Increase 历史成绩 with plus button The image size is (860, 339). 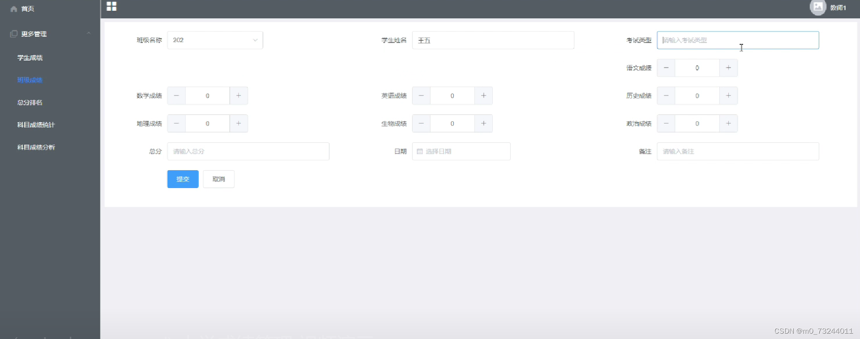[x=728, y=96]
